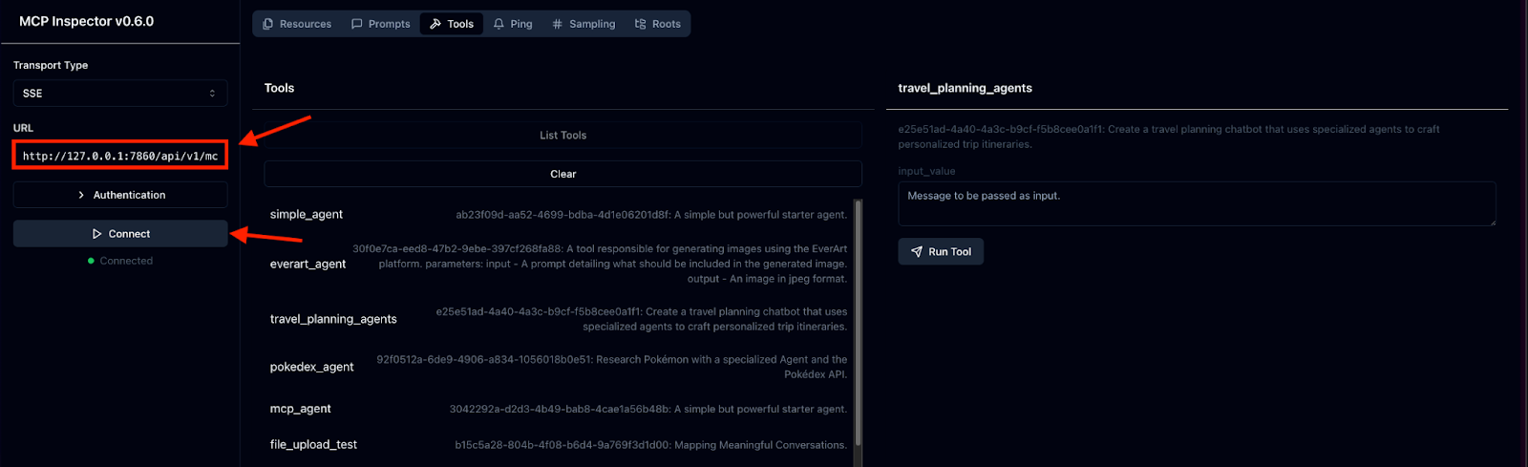Image resolution: width=1528 pixels, height=467 pixels.
Task: Click the play icon on Connect
Action: (96, 234)
